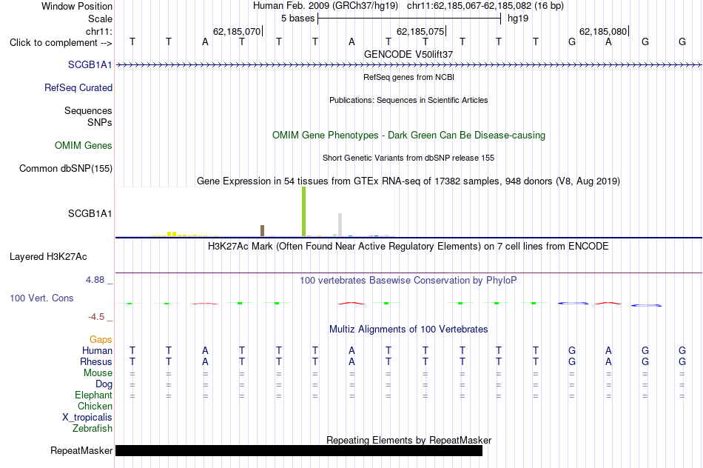This screenshot has width=703, height=468.
Task: Click the H3K27Ac Mark track title
Action: 408,247
